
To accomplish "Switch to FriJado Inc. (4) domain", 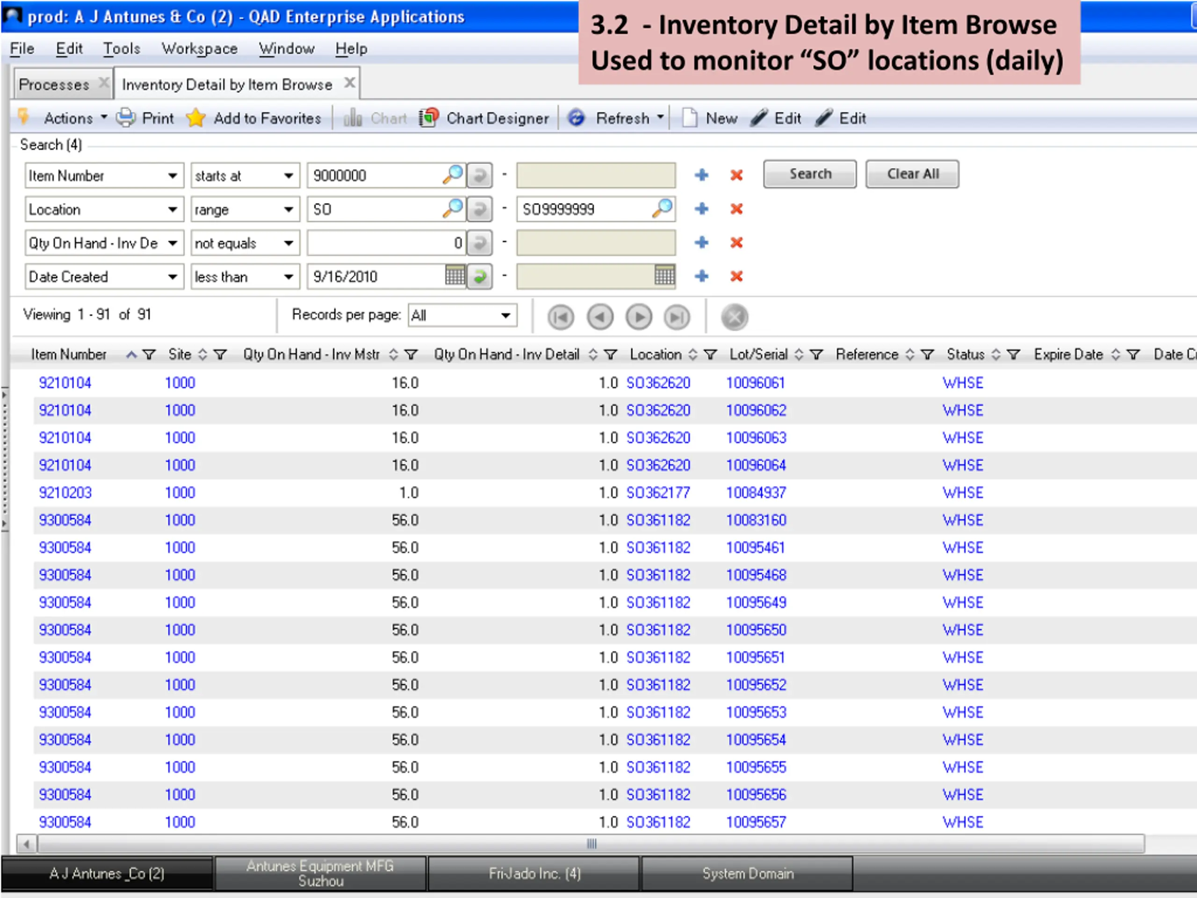I will pyautogui.click(x=534, y=873).
